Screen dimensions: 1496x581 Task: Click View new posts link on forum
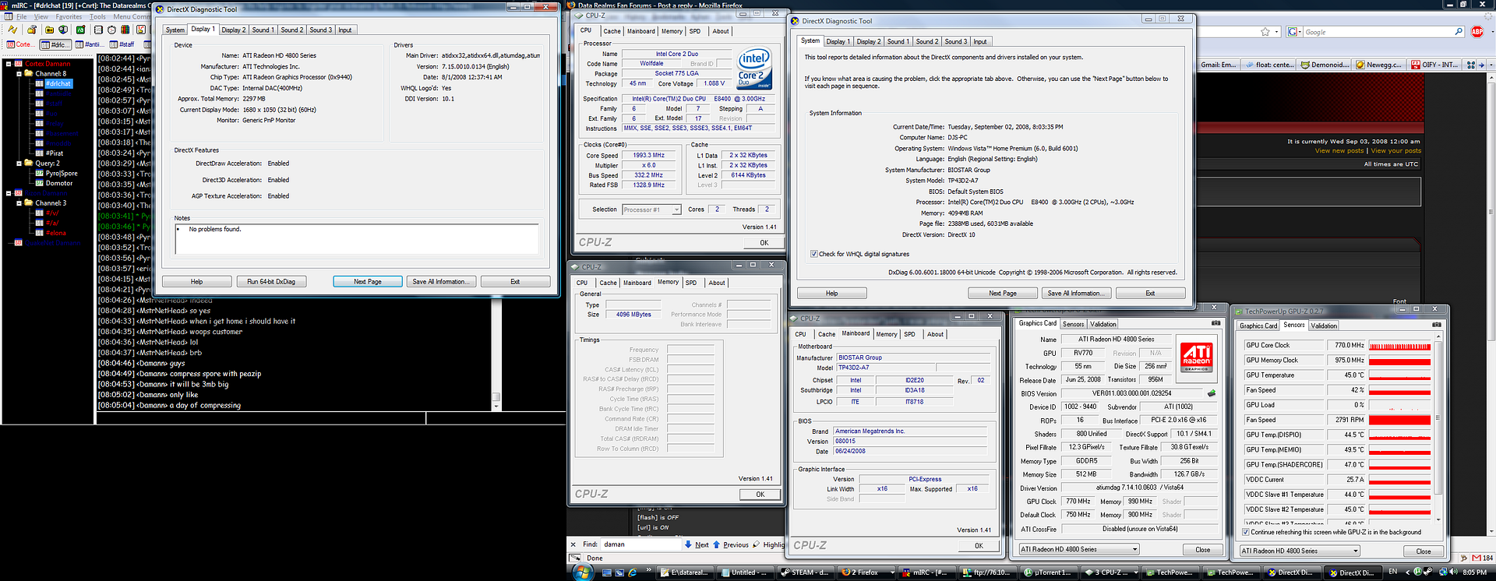point(1339,151)
